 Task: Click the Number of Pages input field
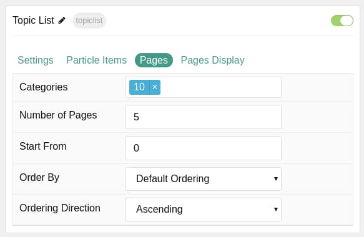tap(204, 117)
